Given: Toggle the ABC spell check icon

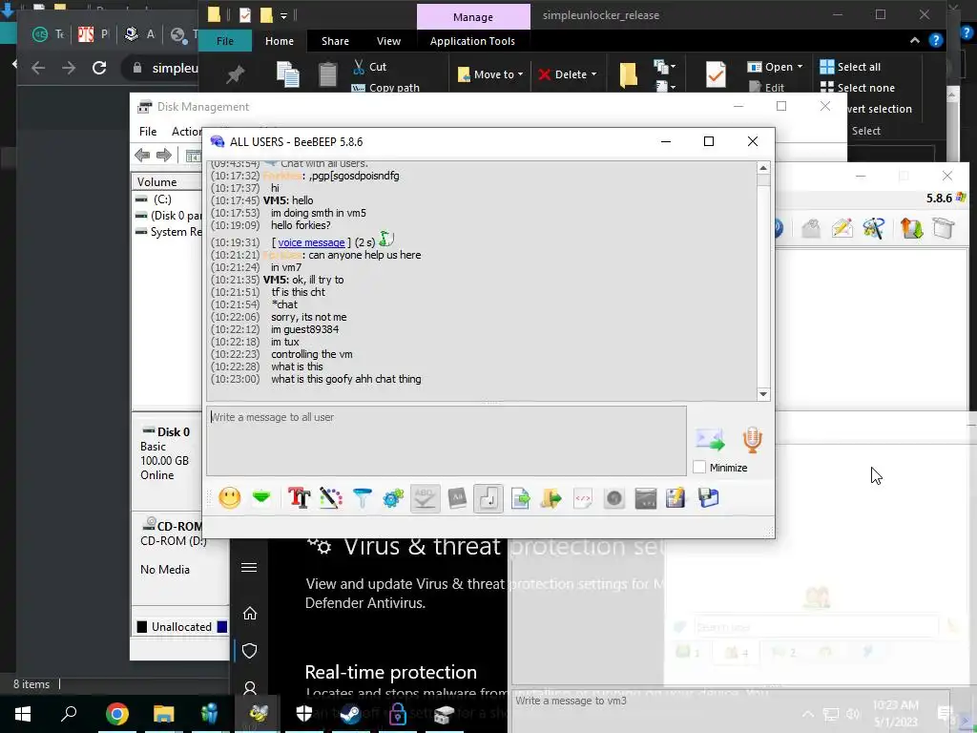Looking at the screenshot, I should coord(425,498).
